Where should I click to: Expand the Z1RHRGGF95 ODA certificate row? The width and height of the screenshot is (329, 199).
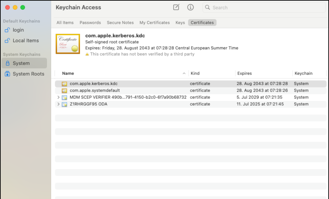(x=59, y=104)
